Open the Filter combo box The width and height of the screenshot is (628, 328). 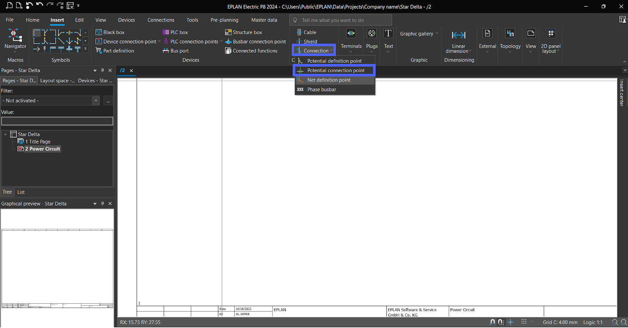click(x=51, y=100)
